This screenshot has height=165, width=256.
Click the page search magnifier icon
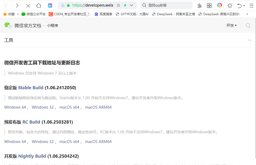248,26
